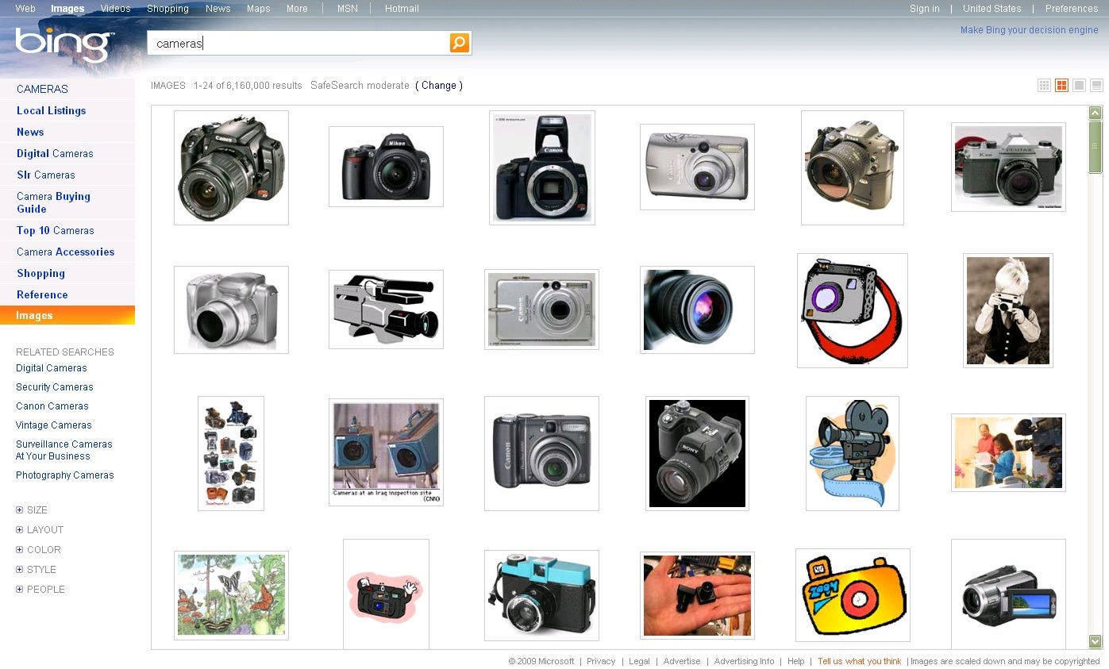Open Privacy footer link
The height and width of the screenshot is (669, 1109).
tap(601, 661)
